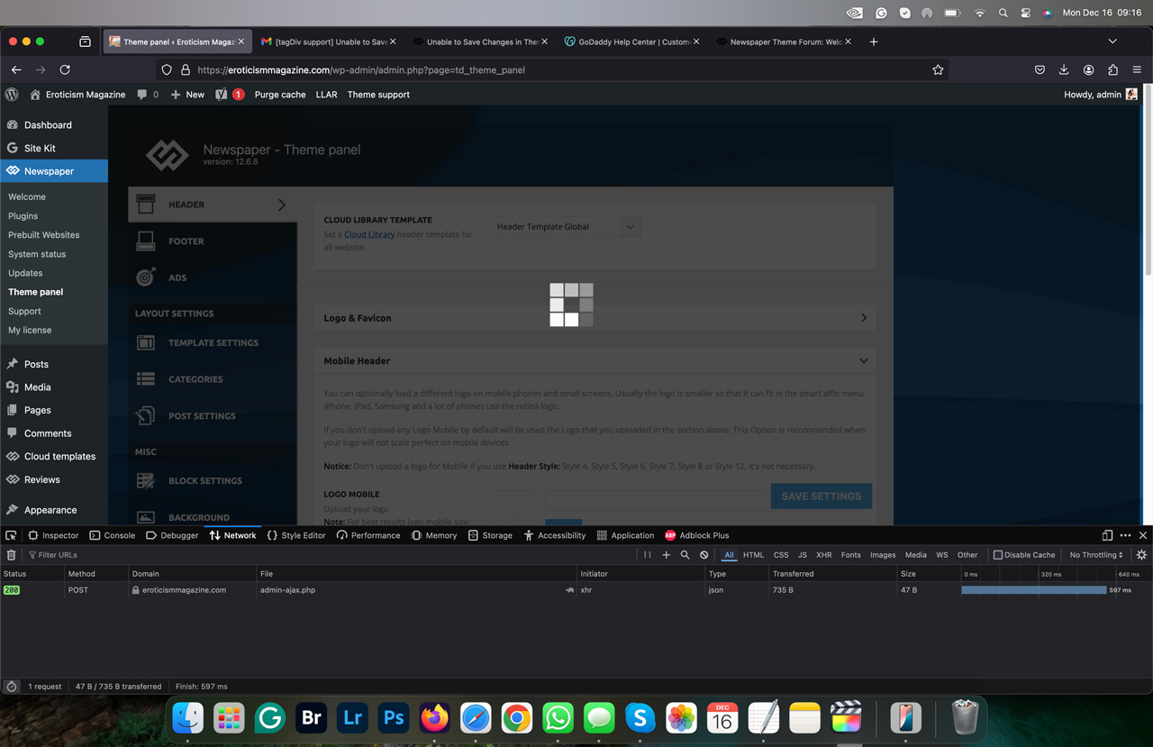Viewport: 1153px width, 747px height.
Task: Click the Save Settings button
Action: click(x=821, y=496)
